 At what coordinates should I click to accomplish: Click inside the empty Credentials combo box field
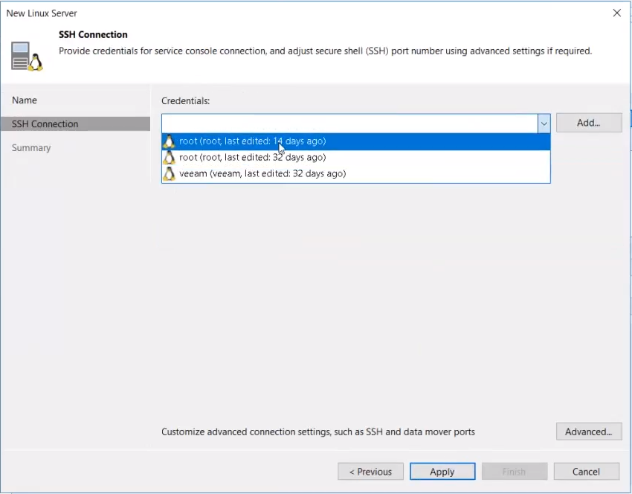(x=349, y=123)
